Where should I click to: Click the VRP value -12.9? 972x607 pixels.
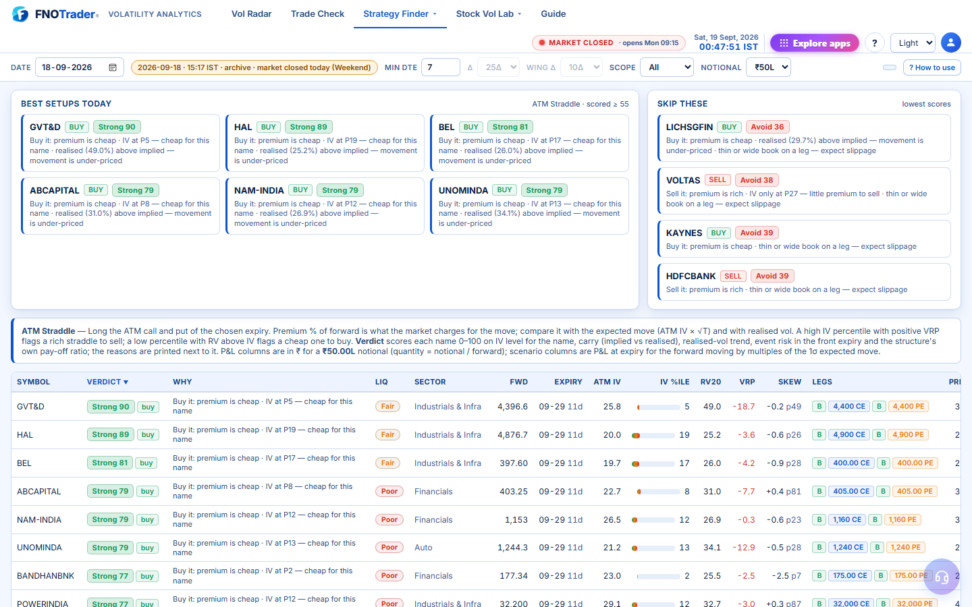point(744,548)
